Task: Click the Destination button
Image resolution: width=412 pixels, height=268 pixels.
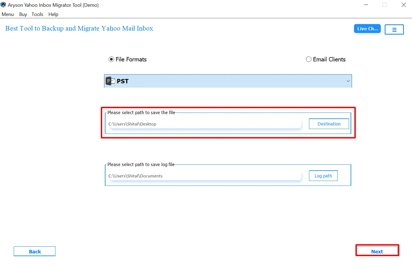Action: (329, 124)
